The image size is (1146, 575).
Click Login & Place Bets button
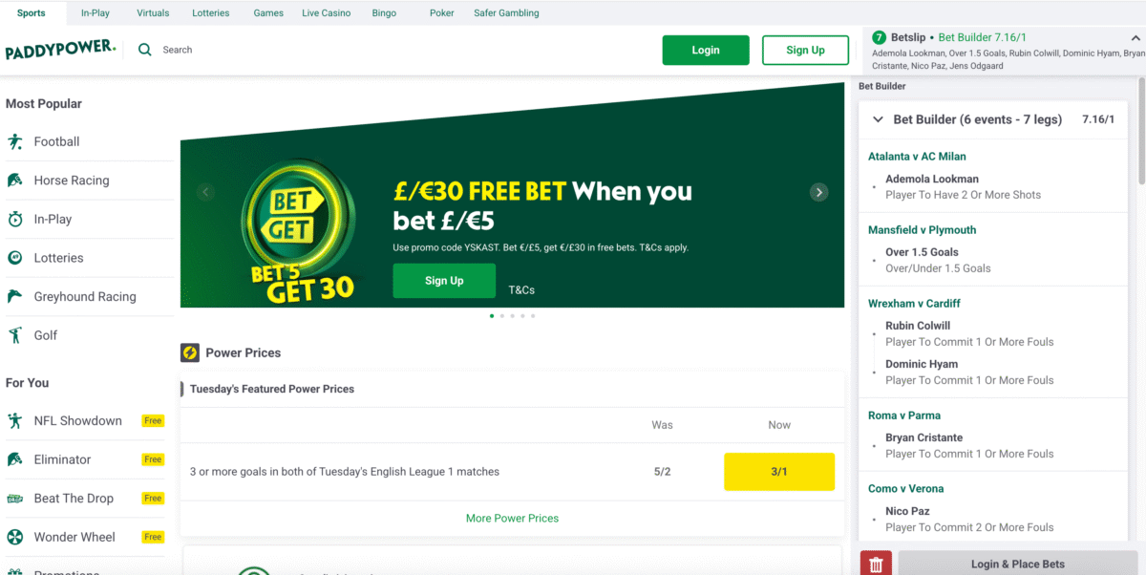[1017, 564]
